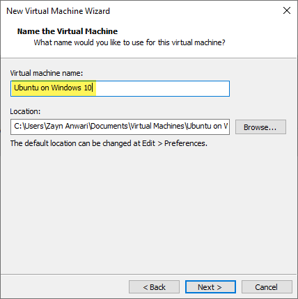Click "Zayn Anwari" in the location path
Screen dimensions: 298x299
click(x=67, y=126)
